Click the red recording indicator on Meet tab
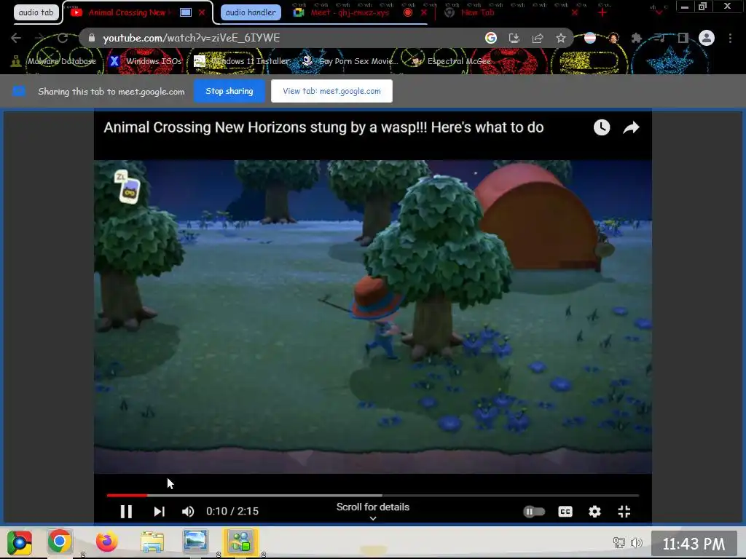The image size is (746, 559). point(408,12)
